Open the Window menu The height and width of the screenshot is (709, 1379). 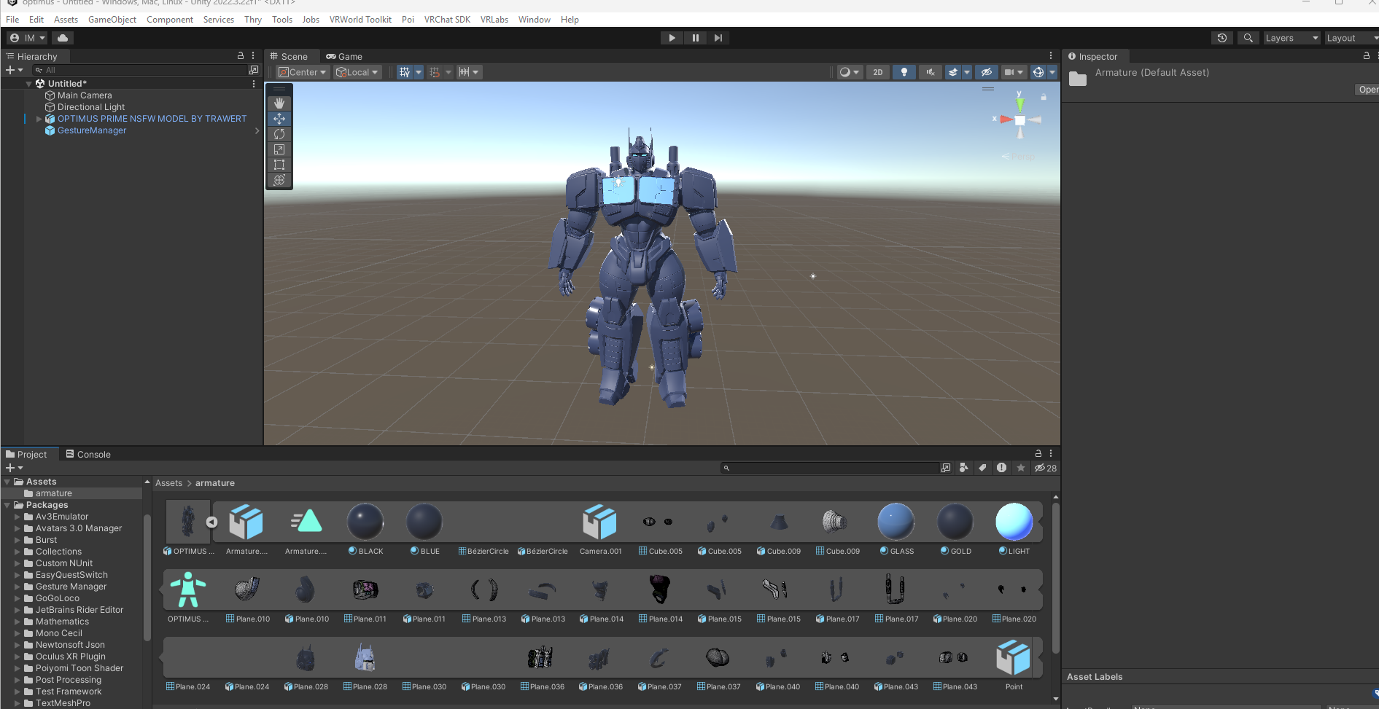tap(534, 20)
